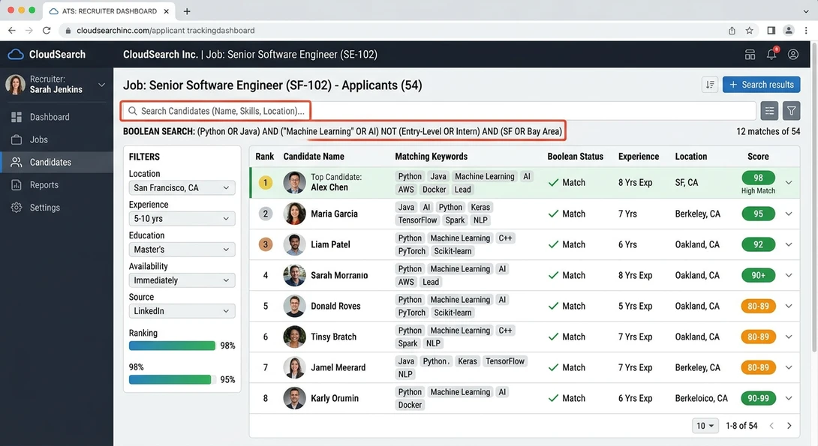The height and width of the screenshot is (446, 818).
Task: Adjust the Ranking slider at 98%
Action: (172, 346)
